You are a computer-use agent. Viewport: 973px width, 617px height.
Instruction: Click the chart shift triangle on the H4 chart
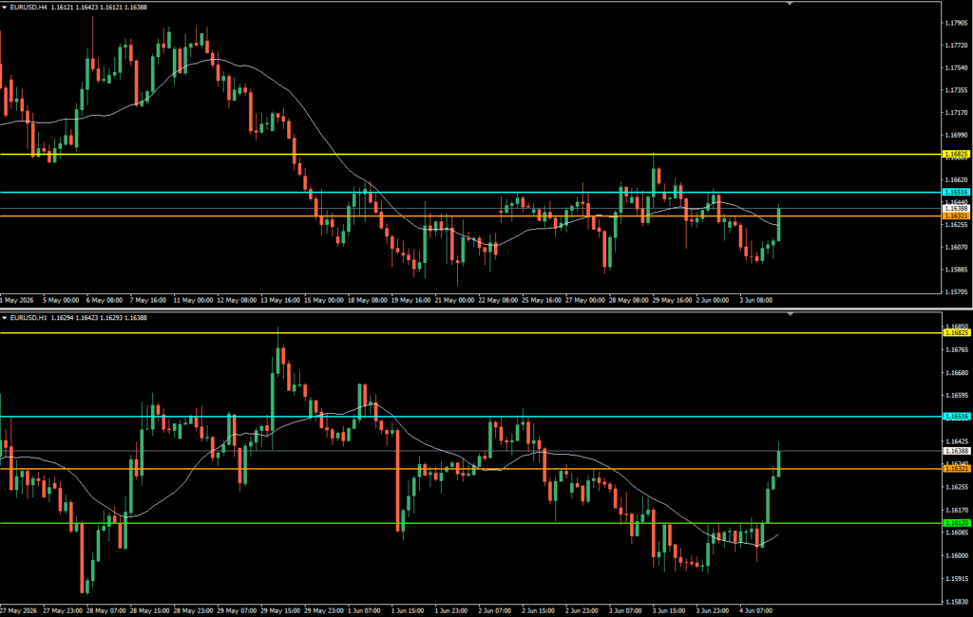790,4
